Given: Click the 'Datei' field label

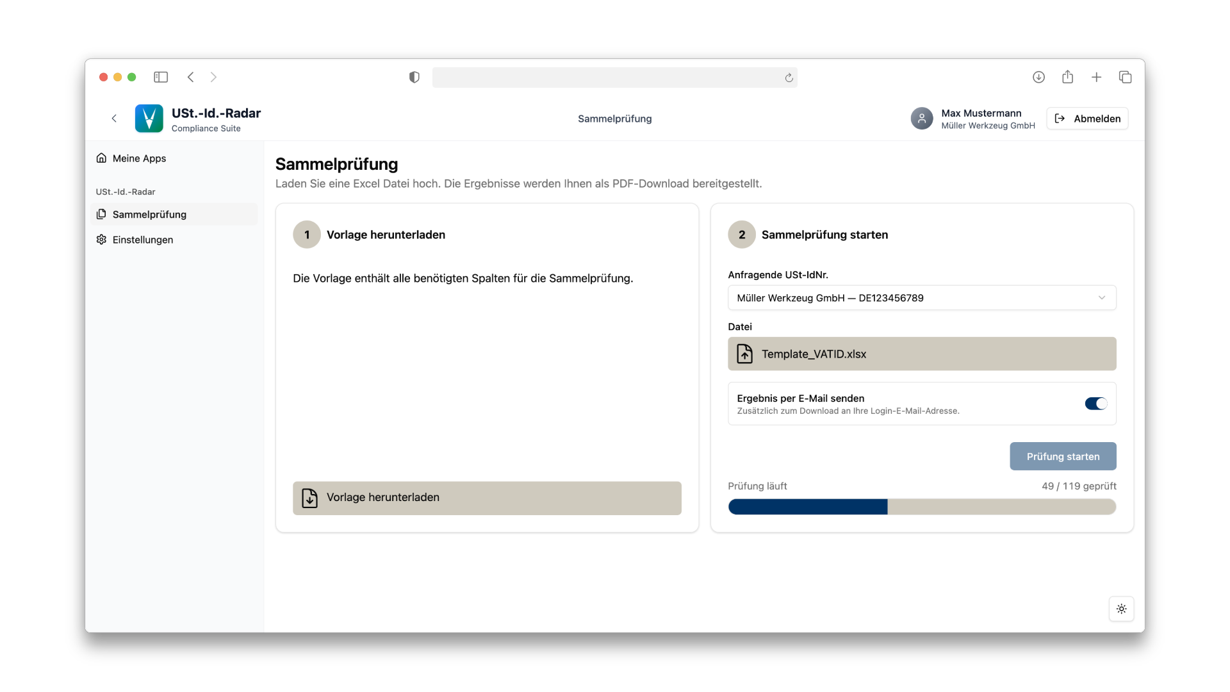Looking at the screenshot, I should point(740,326).
